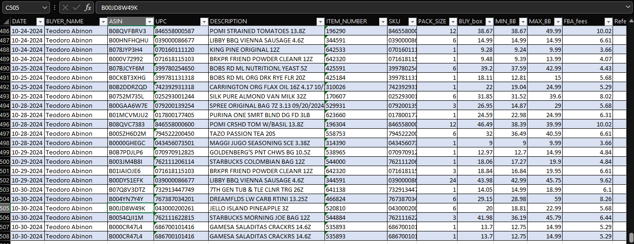Select the ASIN column header cell

pos(131,21)
